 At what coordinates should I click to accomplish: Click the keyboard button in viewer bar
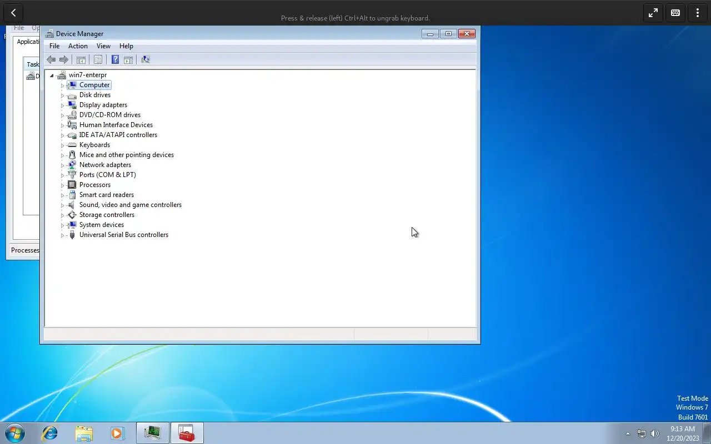[x=675, y=13]
